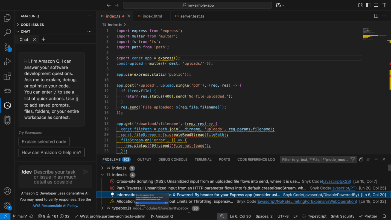The image size is (391, 221).
Task: Collapse the CHAT section
Action: pyautogui.click(x=25, y=31)
